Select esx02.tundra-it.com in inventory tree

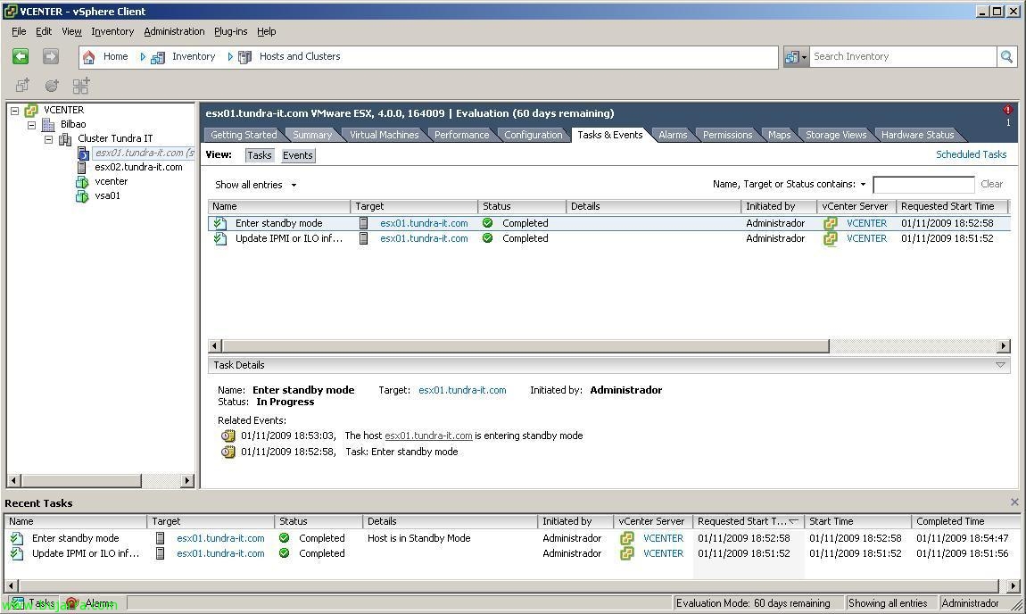tap(138, 168)
